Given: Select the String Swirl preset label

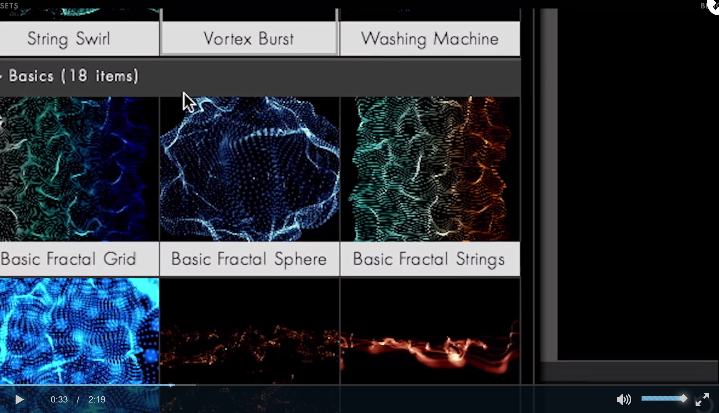Looking at the screenshot, I should click(x=69, y=39).
